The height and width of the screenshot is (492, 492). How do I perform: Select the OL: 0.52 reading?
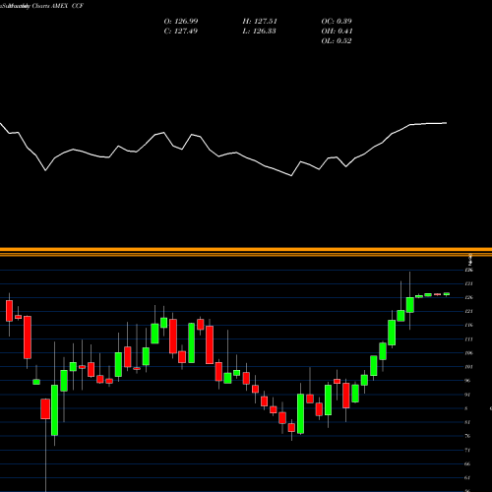click(337, 41)
